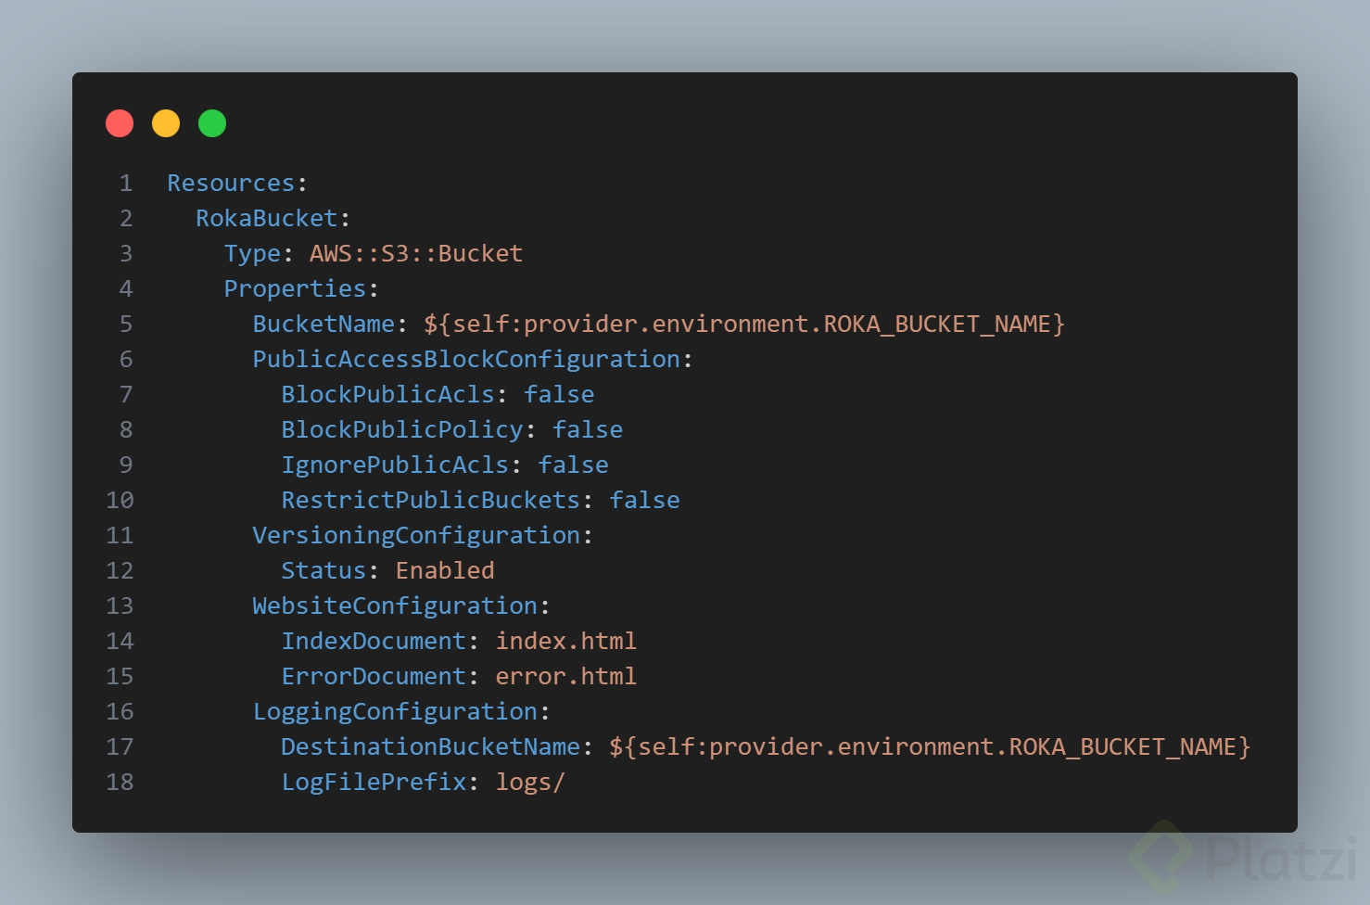The image size is (1370, 905).
Task: Click the BucketName property key
Action: [x=323, y=325]
